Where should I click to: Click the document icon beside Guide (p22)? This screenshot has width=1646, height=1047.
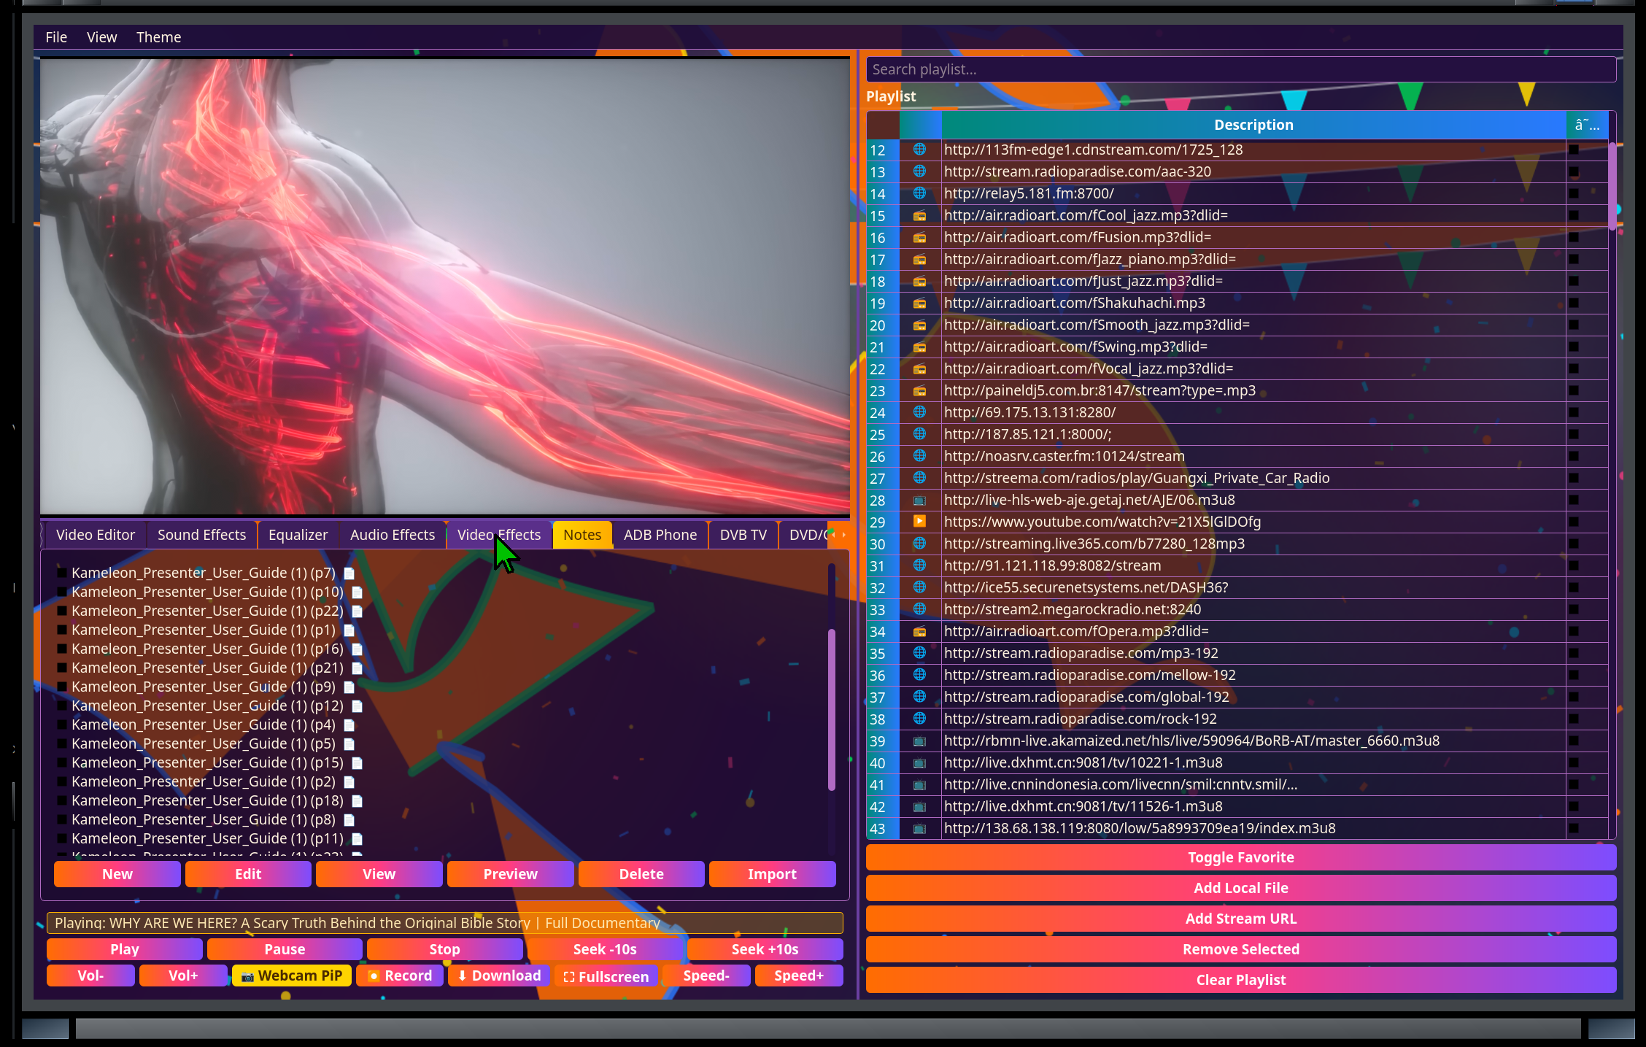pyautogui.click(x=358, y=611)
